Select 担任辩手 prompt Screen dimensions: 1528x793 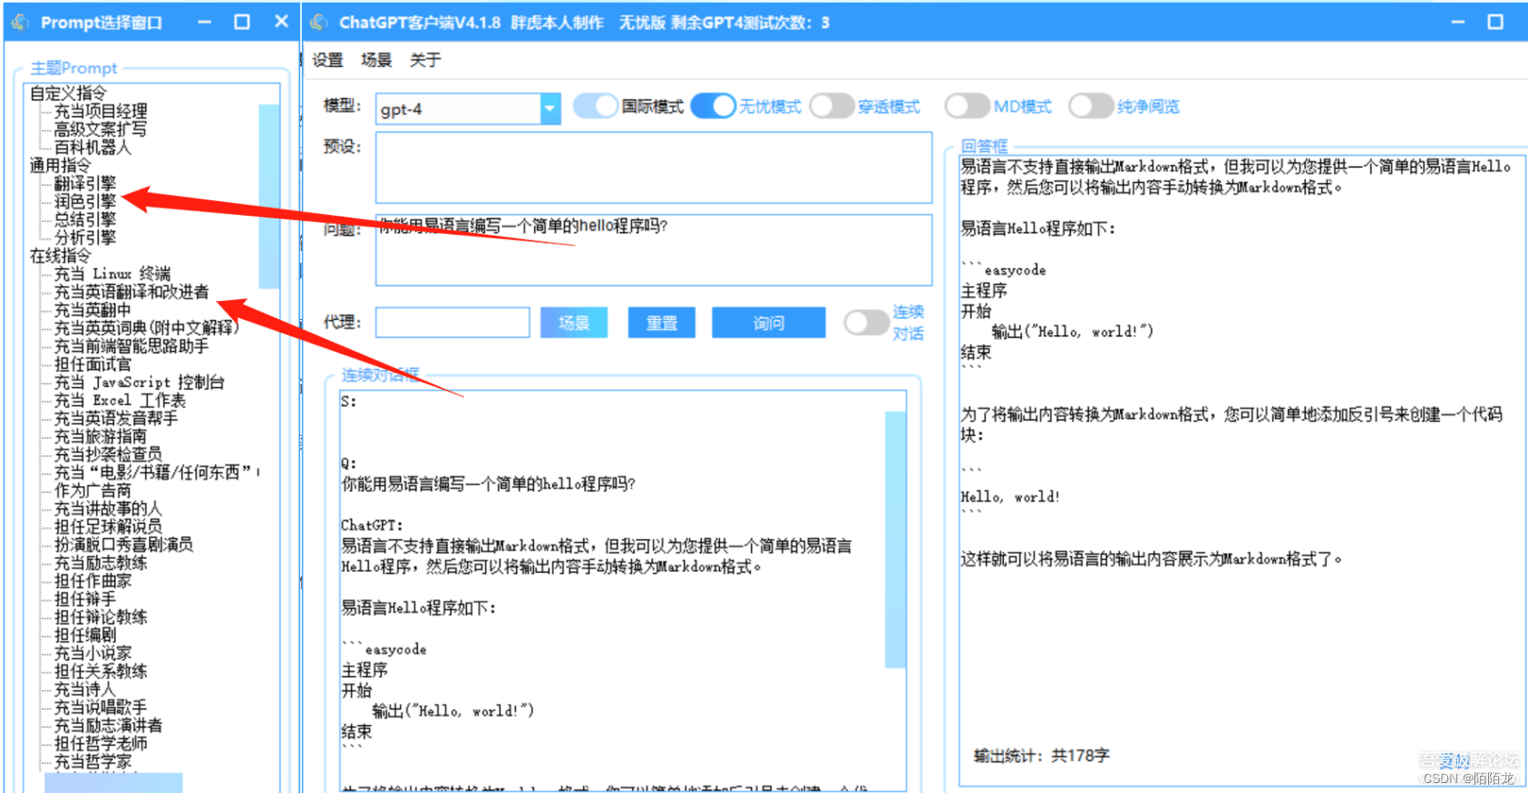click(85, 599)
